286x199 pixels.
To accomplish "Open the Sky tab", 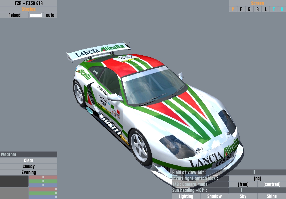I will (x=243, y=196).
